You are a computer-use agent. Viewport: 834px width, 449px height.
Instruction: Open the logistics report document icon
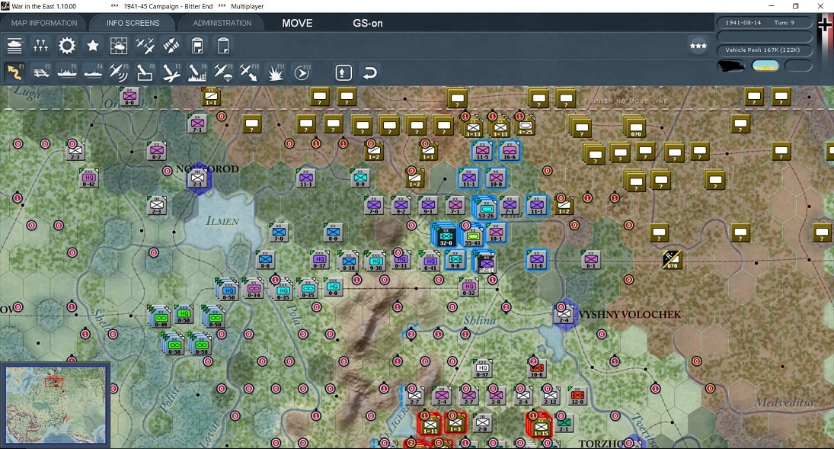tap(197, 47)
